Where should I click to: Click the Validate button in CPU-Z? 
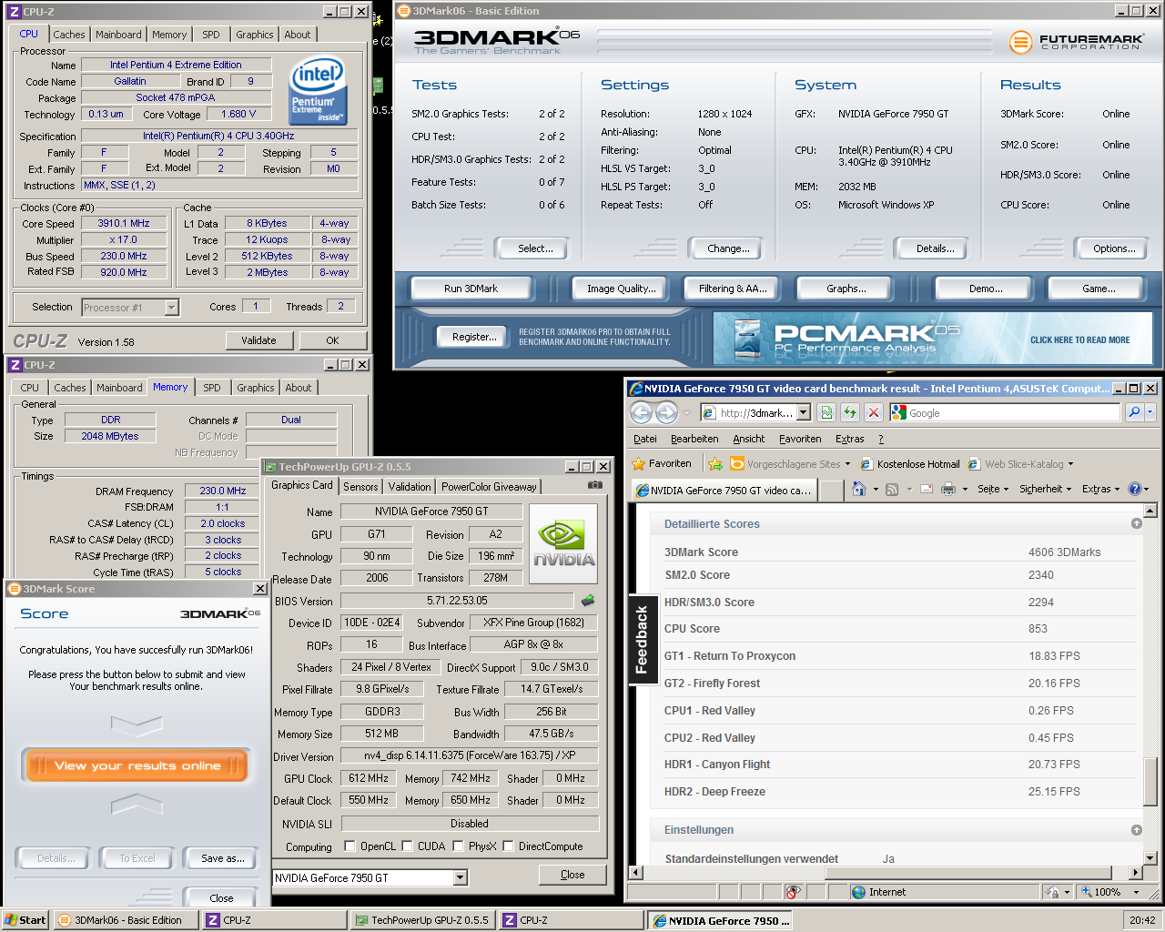(258, 340)
